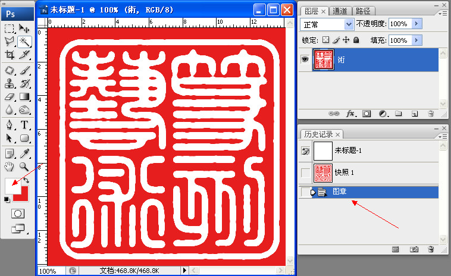Image resolution: width=451 pixels, height=276 pixels.
Task: Select the Rectangular Marquee tool
Action: point(9,29)
